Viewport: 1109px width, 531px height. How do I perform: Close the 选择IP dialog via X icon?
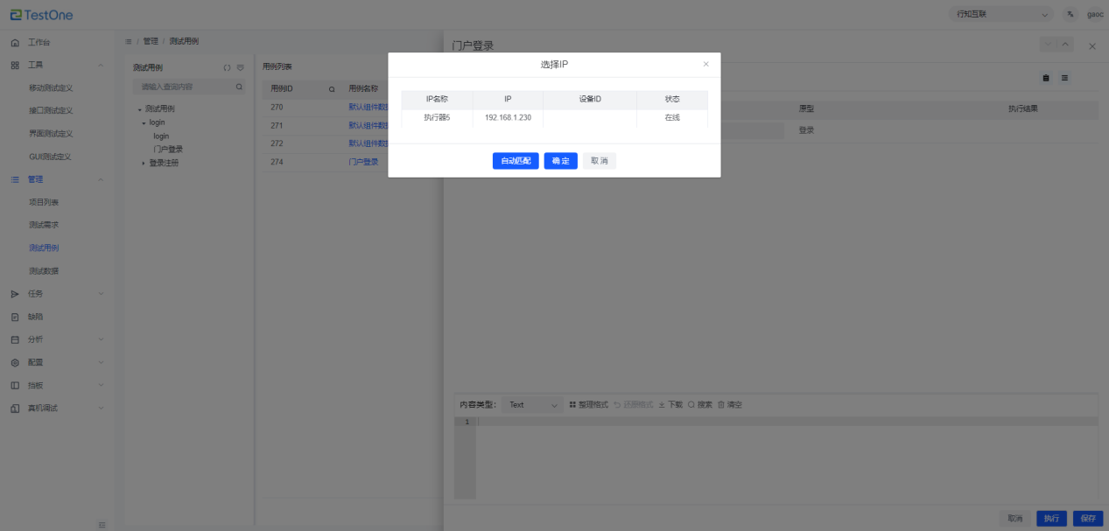[706, 64]
